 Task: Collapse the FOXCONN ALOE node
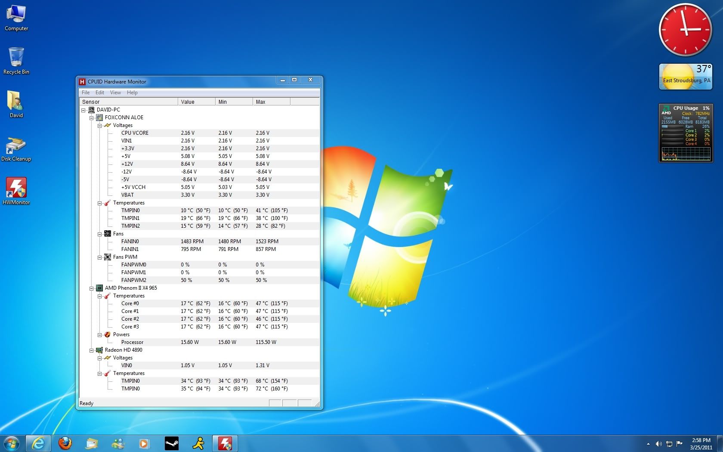point(92,118)
